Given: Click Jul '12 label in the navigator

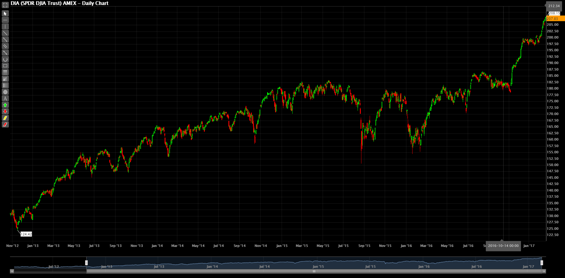Looking at the screenshot, I should point(53,266).
